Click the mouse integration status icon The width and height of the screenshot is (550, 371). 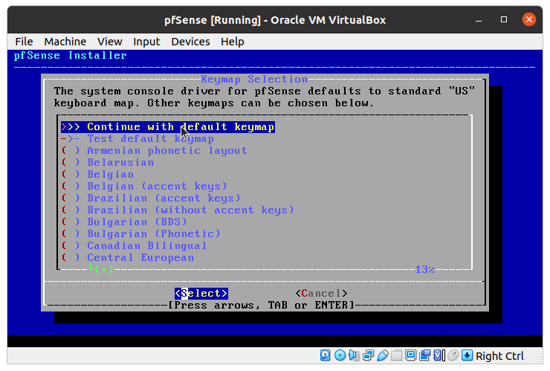(x=453, y=355)
